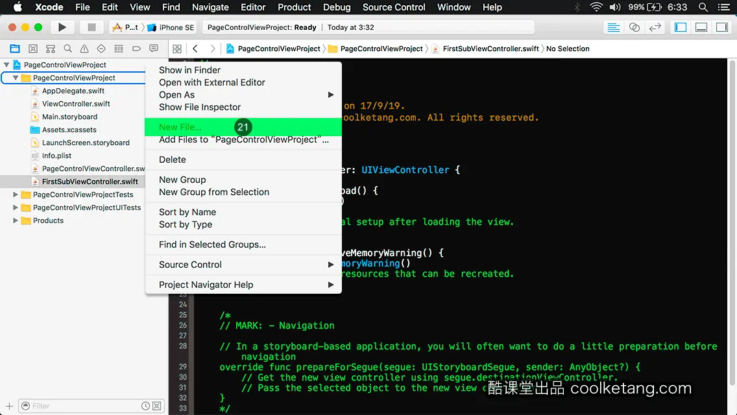Choose Add Files to PageControlViewProject
Viewport: 737px width, 415px height.
[x=243, y=139]
